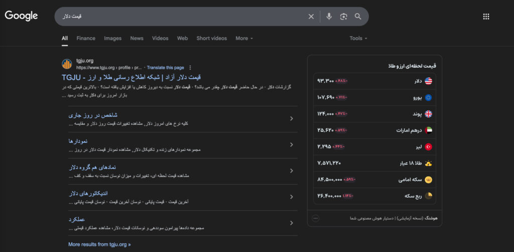Screen dimensions: 514x252
Task: Open the Tools dropdown
Action: tap(358, 38)
